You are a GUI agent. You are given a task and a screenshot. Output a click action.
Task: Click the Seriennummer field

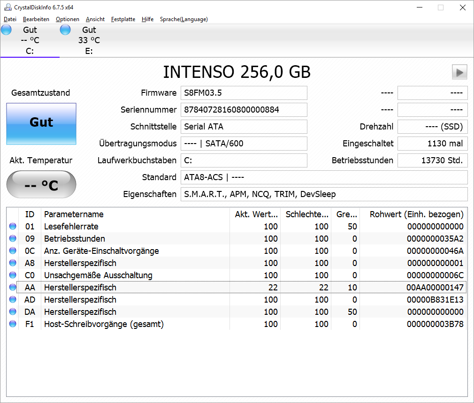click(244, 110)
